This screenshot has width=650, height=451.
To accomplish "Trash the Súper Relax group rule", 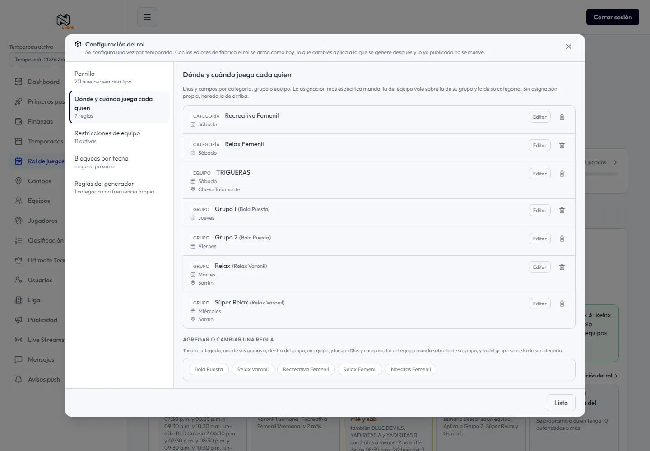I will point(562,304).
